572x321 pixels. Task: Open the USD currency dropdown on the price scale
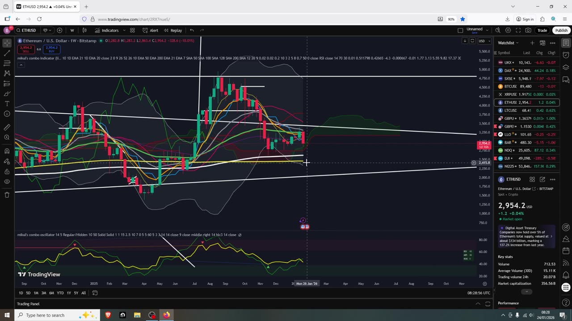484,41
